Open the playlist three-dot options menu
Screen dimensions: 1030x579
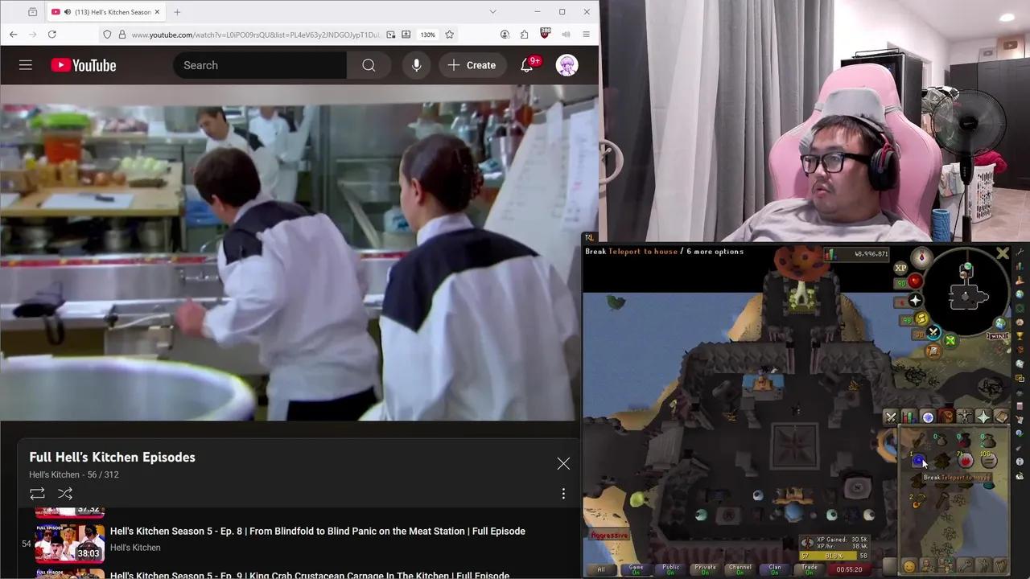click(563, 493)
